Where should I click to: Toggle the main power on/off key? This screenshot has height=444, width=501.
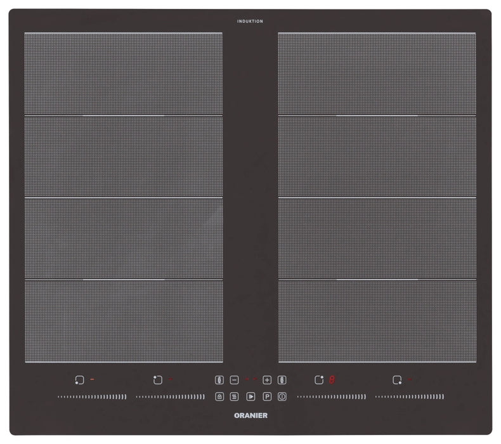[282, 396]
